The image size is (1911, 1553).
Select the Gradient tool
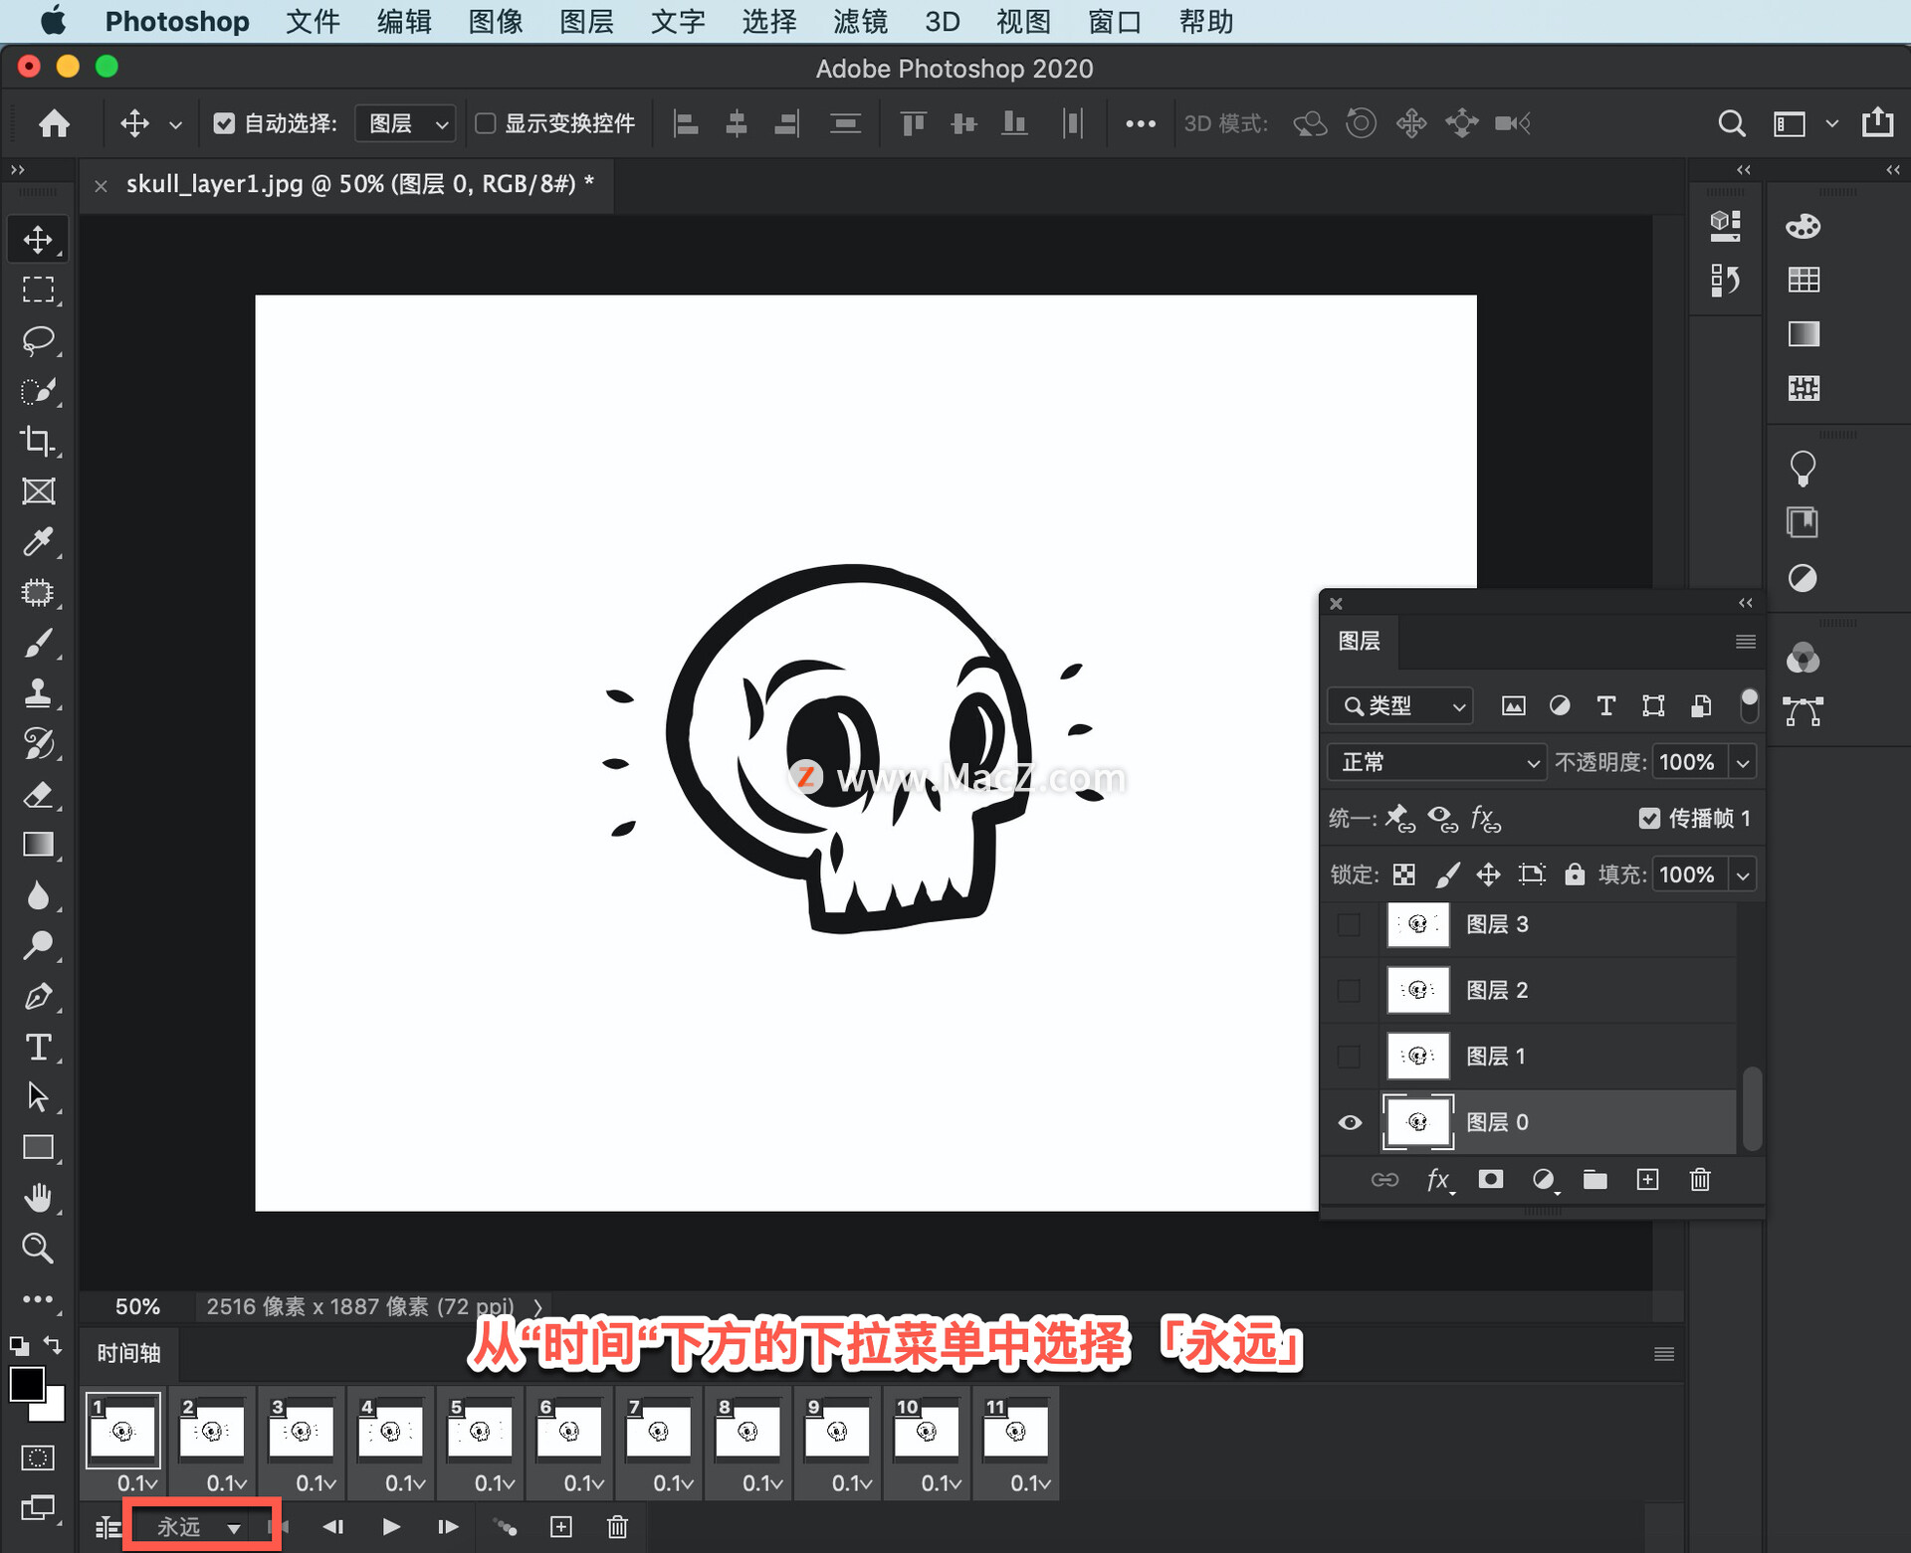tap(38, 845)
